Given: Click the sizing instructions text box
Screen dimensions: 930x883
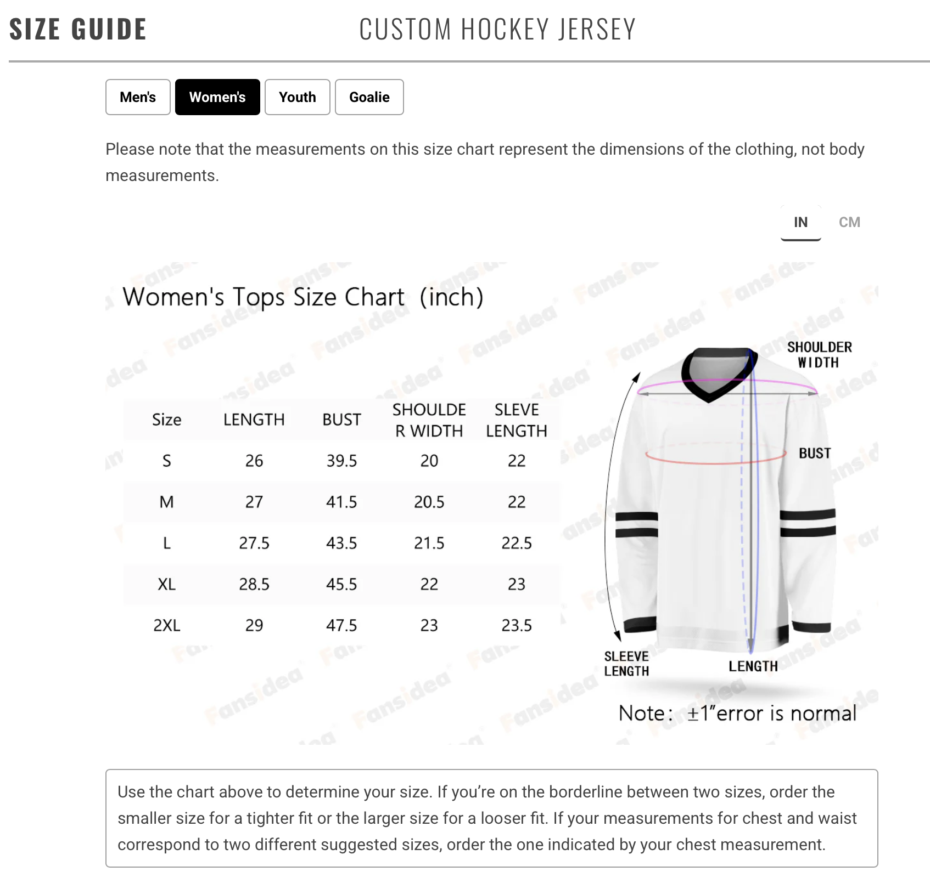Looking at the screenshot, I should point(491,818).
